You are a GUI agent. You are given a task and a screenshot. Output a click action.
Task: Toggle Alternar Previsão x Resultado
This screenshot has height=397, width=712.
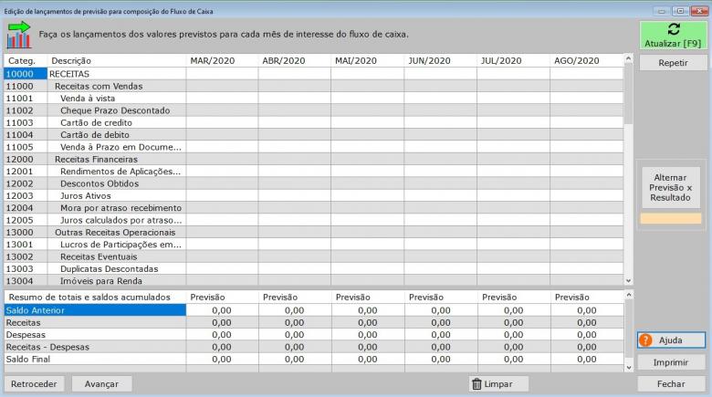[672, 186]
